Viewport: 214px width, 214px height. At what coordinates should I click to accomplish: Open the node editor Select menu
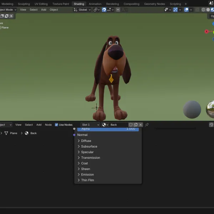29,125
